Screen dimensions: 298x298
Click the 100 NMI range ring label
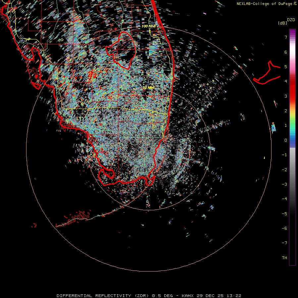pos(149,26)
